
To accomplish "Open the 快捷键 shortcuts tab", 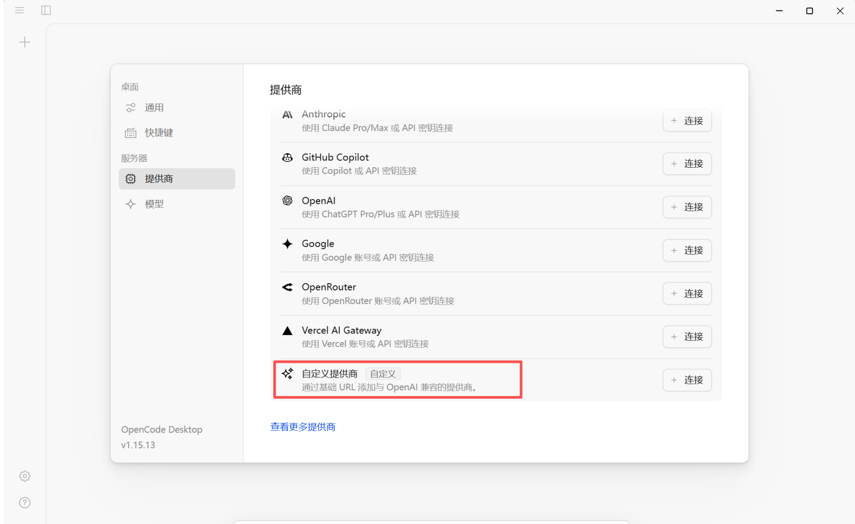I will (177, 133).
